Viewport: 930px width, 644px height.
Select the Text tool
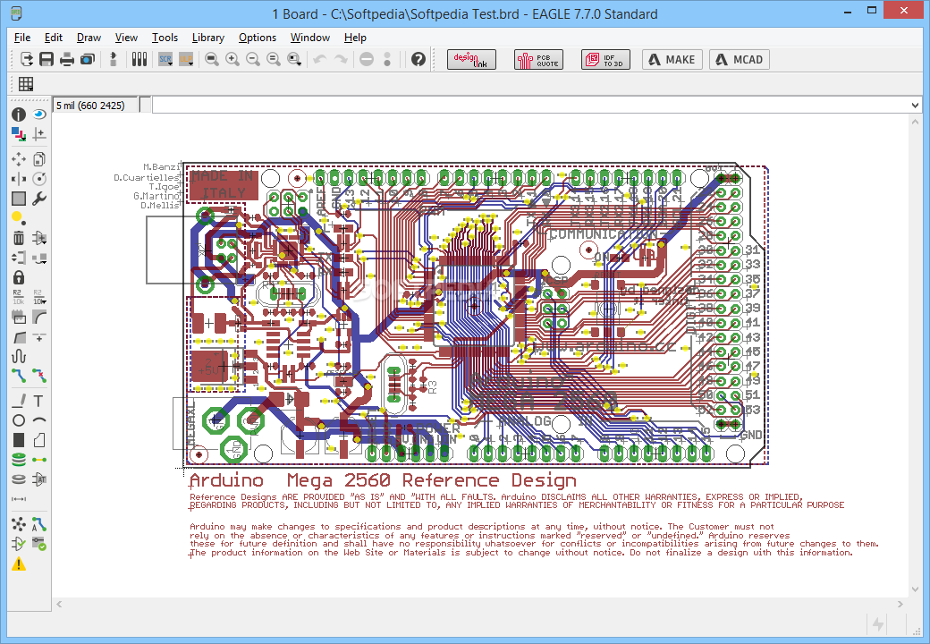(39, 401)
